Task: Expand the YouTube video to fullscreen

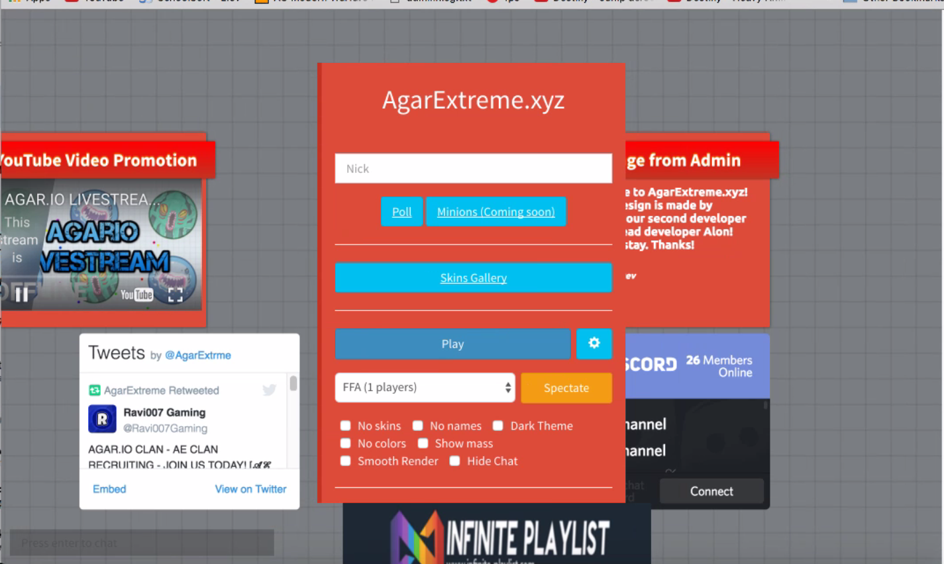Action: pyautogui.click(x=175, y=295)
